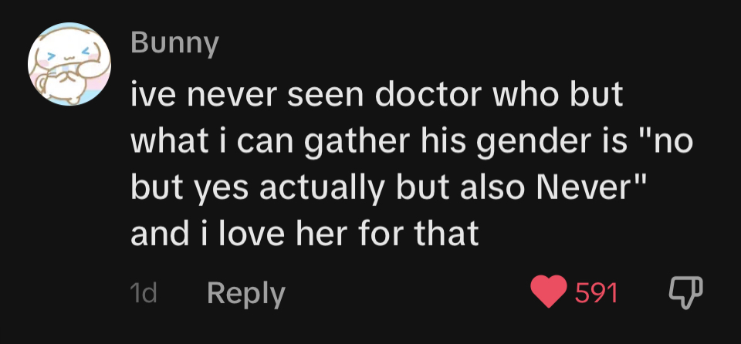741x344 pixels.
Task: Tap the red heart to unlike
Action: (549, 292)
